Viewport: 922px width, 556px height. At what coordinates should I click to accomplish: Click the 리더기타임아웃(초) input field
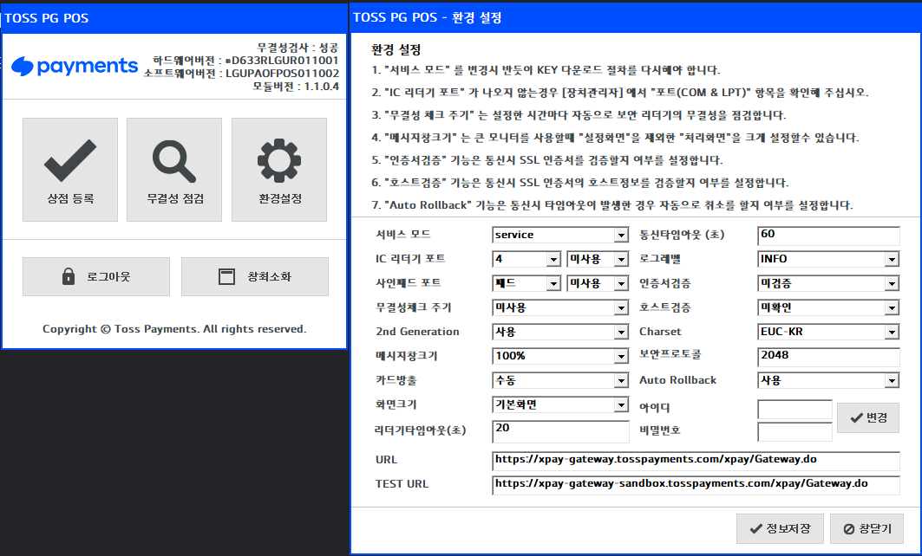(560, 431)
